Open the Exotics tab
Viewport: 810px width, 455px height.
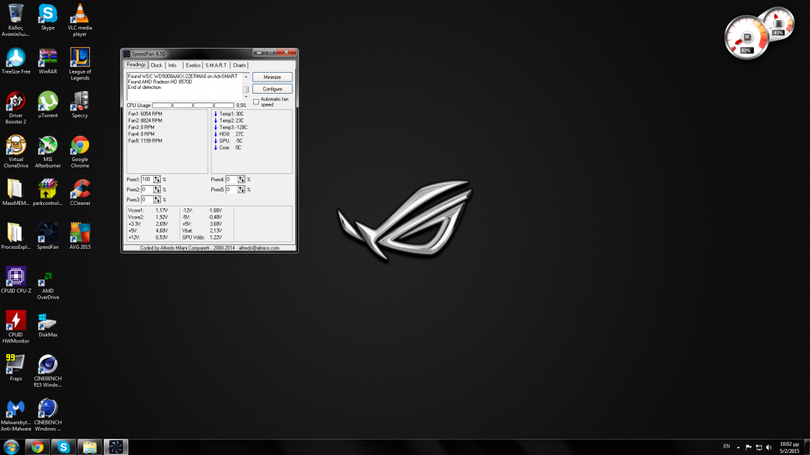point(193,65)
